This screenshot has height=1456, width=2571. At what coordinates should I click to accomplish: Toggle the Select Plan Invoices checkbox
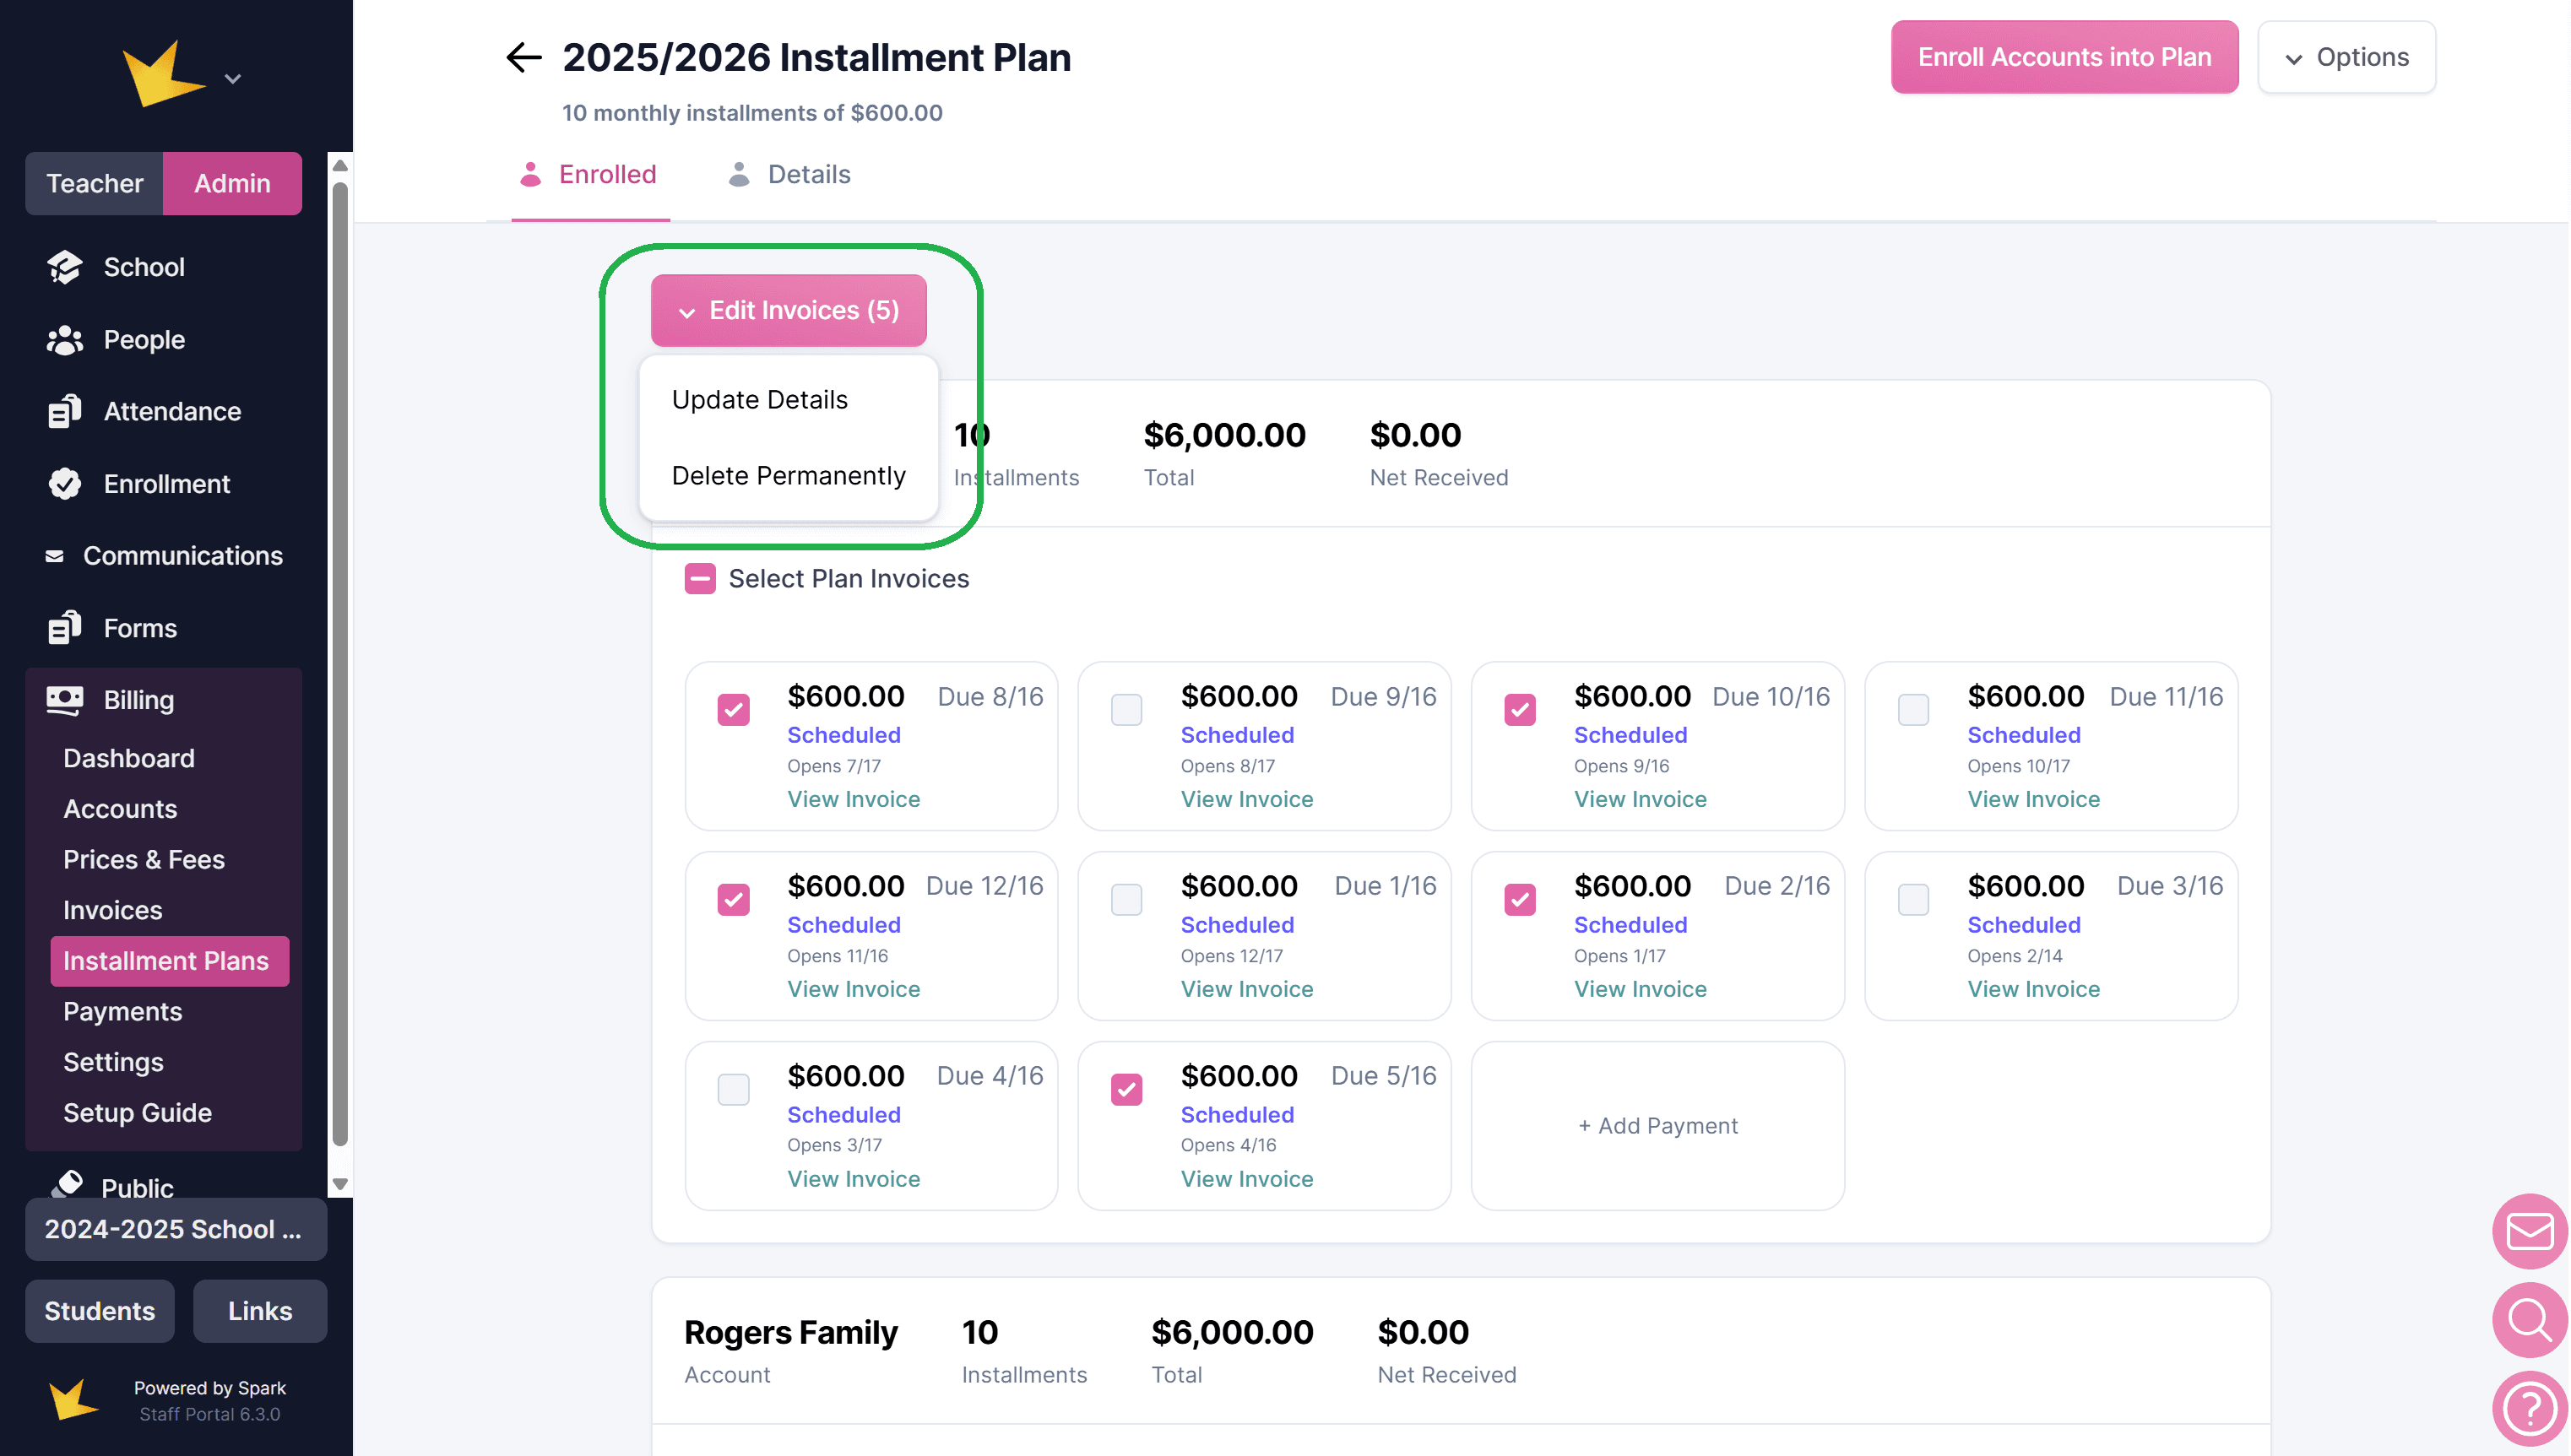pos(700,579)
